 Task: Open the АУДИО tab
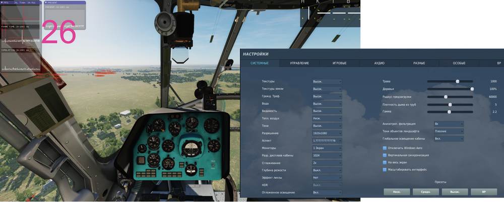380,63
